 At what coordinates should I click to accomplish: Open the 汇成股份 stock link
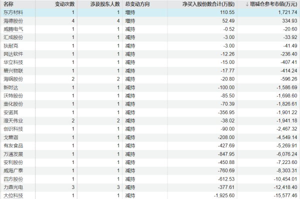click(13, 37)
